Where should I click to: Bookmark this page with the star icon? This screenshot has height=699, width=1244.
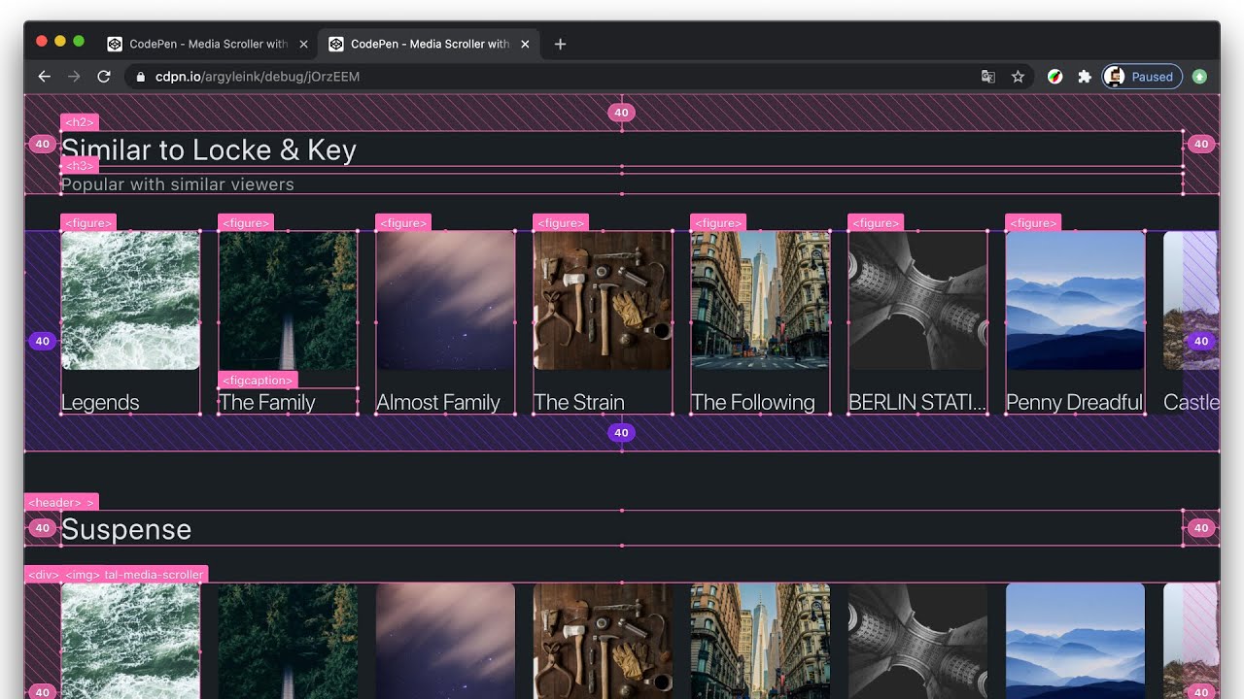tap(1018, 77)
